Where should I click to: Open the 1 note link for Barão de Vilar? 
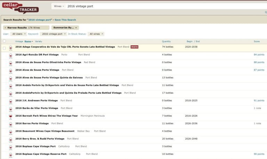[257, 108]
